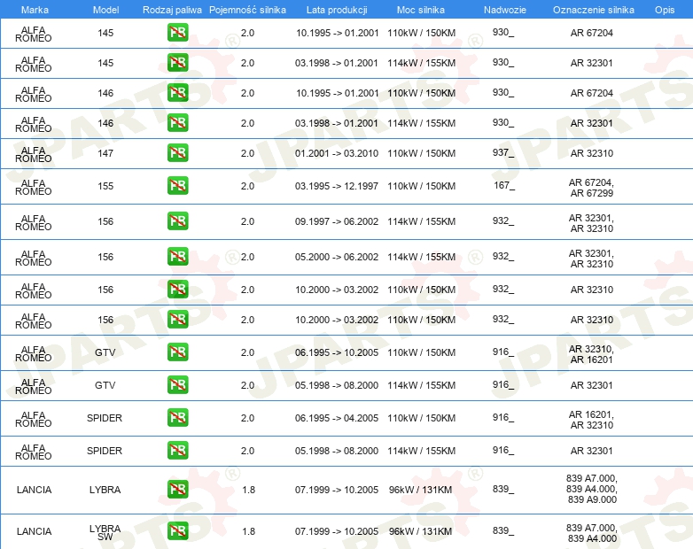Click the body code '916_' in the GTV 06.1995 row
Viewport: 693px width, 549px height.
pos(503,352)
